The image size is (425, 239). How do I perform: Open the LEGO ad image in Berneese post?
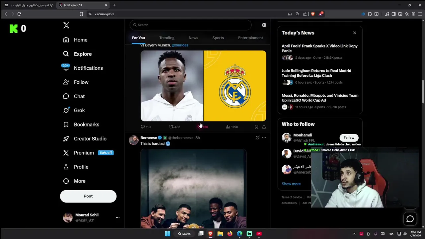pyautogui.click(x=193, y=189)
